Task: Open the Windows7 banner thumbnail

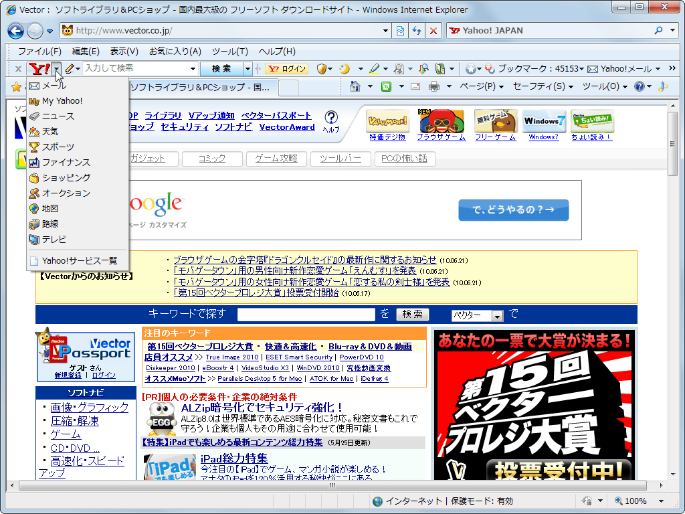Action: (545, 121)
